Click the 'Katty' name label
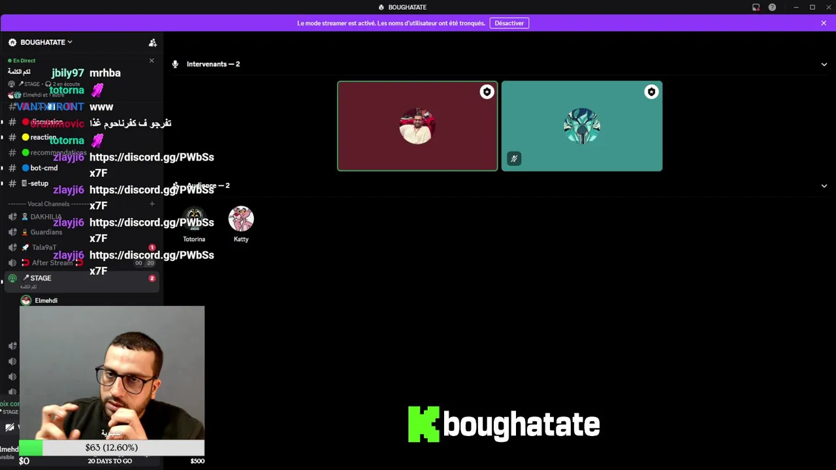 pos(241,239)
